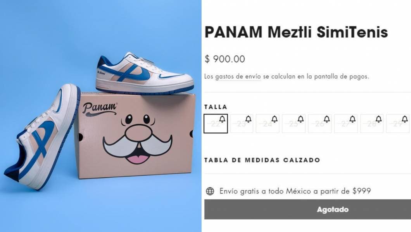This screenshot has height=232, width=411.
Task: Click the bell icon on size 22
Action: click(222, 119)
